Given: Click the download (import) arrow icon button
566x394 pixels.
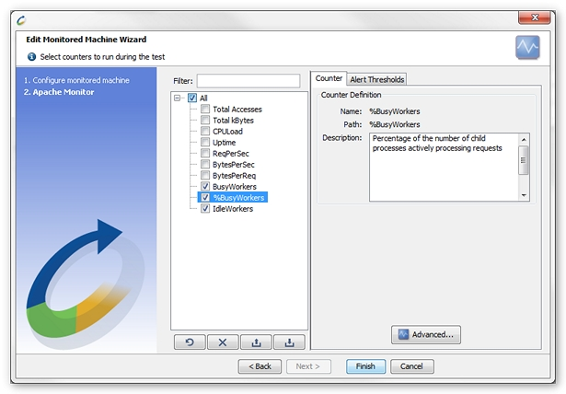Looking at the screenshot, I should [x=289, y=342].
